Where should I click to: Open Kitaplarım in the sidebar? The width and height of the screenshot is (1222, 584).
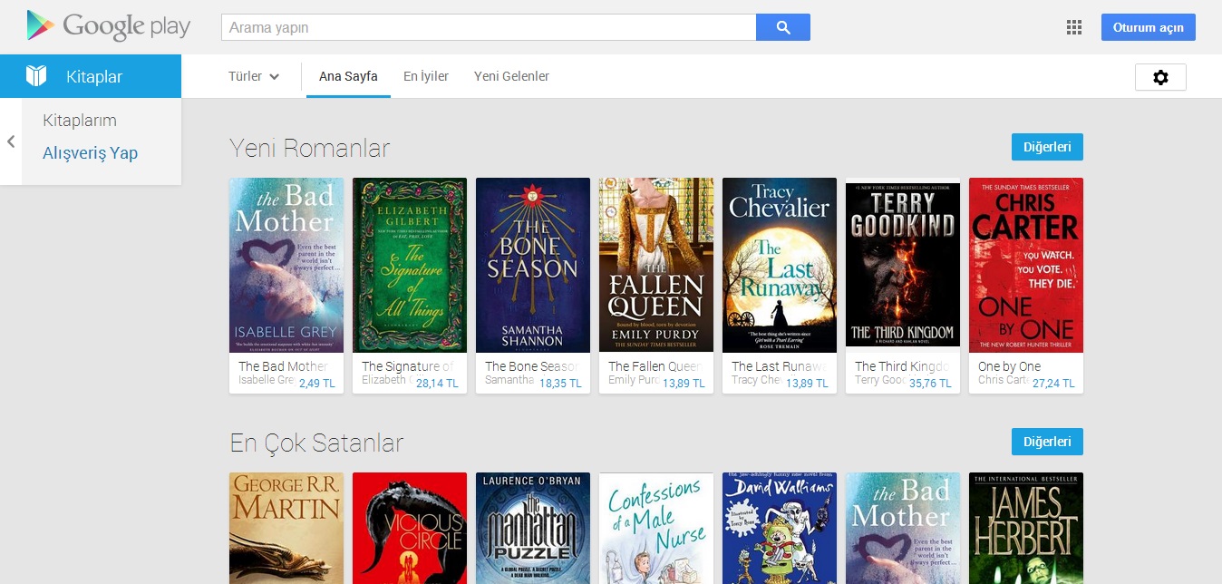(x=80, y=121)
